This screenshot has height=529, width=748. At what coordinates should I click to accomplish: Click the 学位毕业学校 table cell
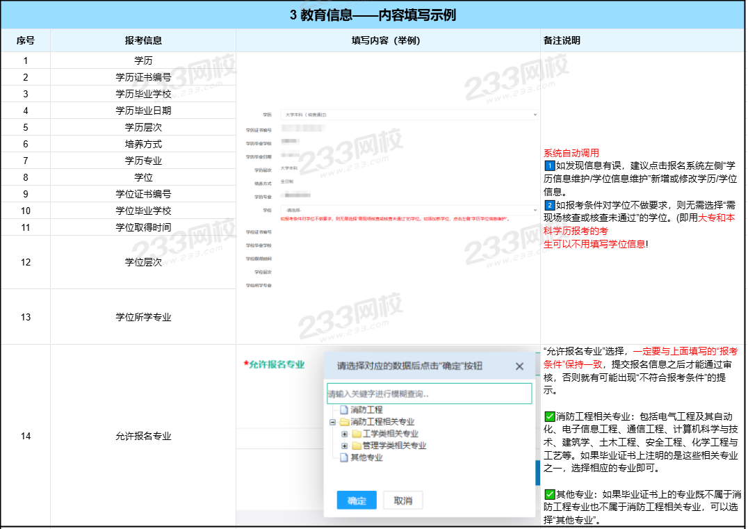pos(143,211)
